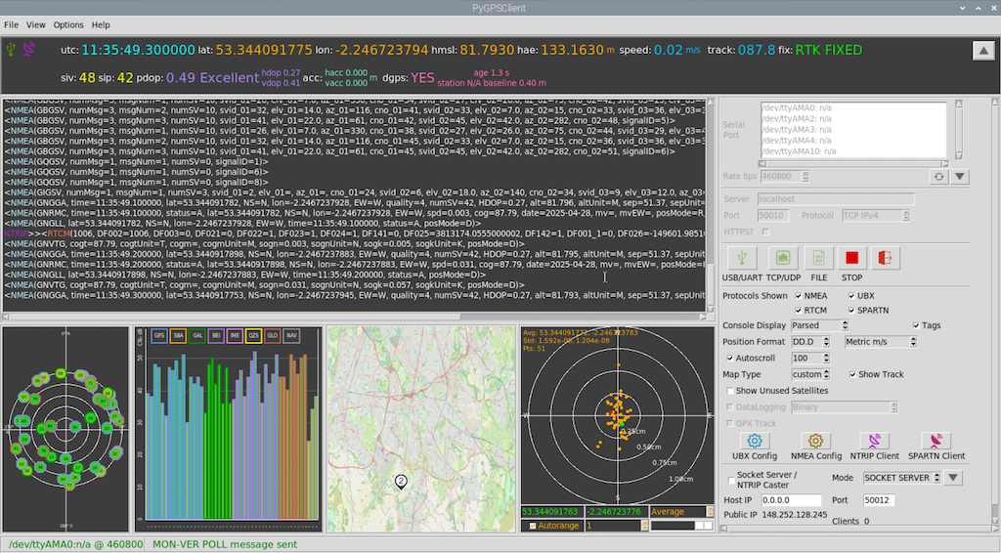The image size is (1001, 553).
Task: Collapse the banner with the up arrow button
Action: pos(983,51)
